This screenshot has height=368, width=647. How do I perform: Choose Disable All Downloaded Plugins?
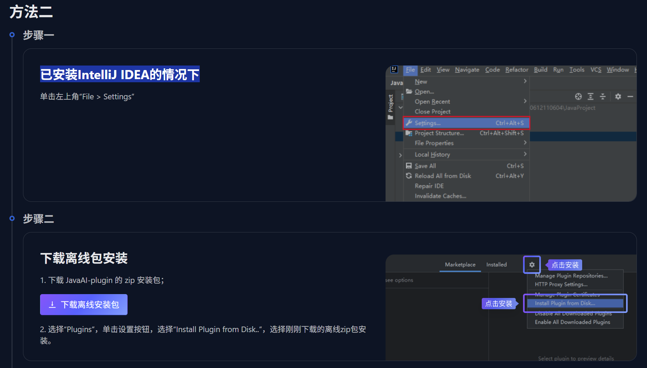[573, 313]
